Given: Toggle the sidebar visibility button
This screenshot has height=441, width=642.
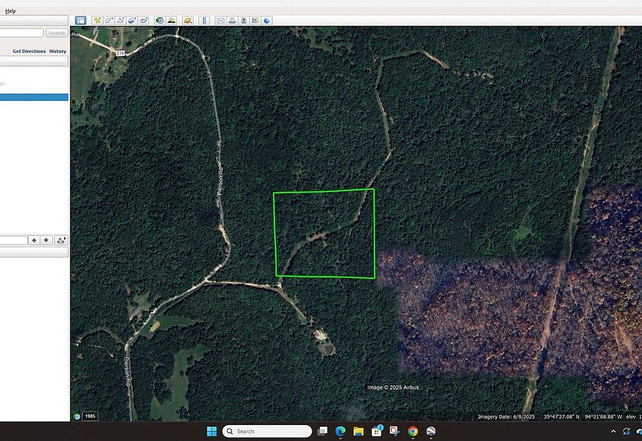Looking at the screenshot, I should (x=81, y=21).
